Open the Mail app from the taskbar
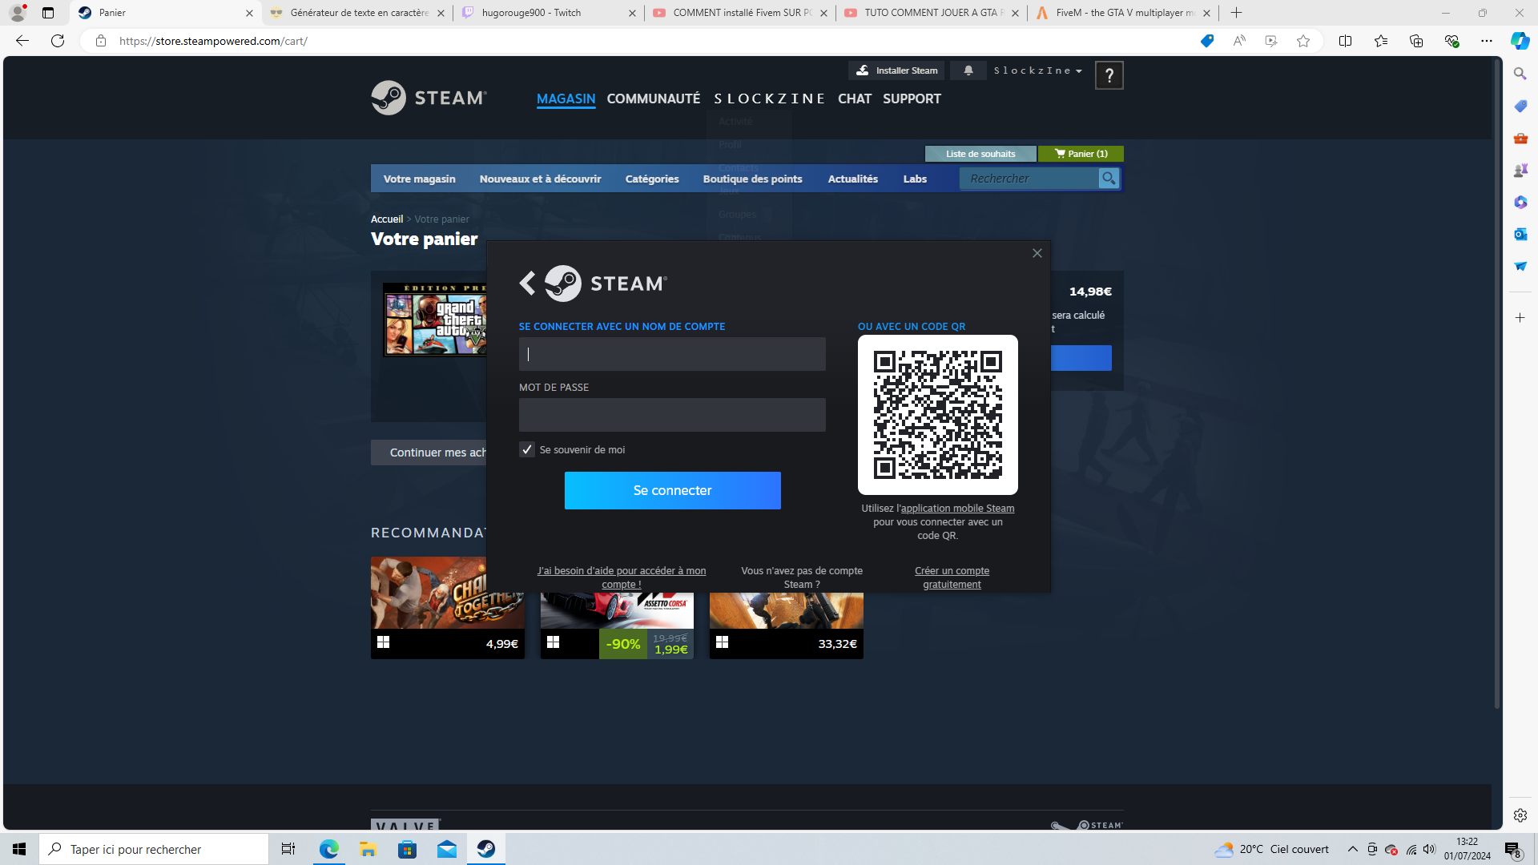This screenshot has width=1538, height=865. (x=447, y=849)
